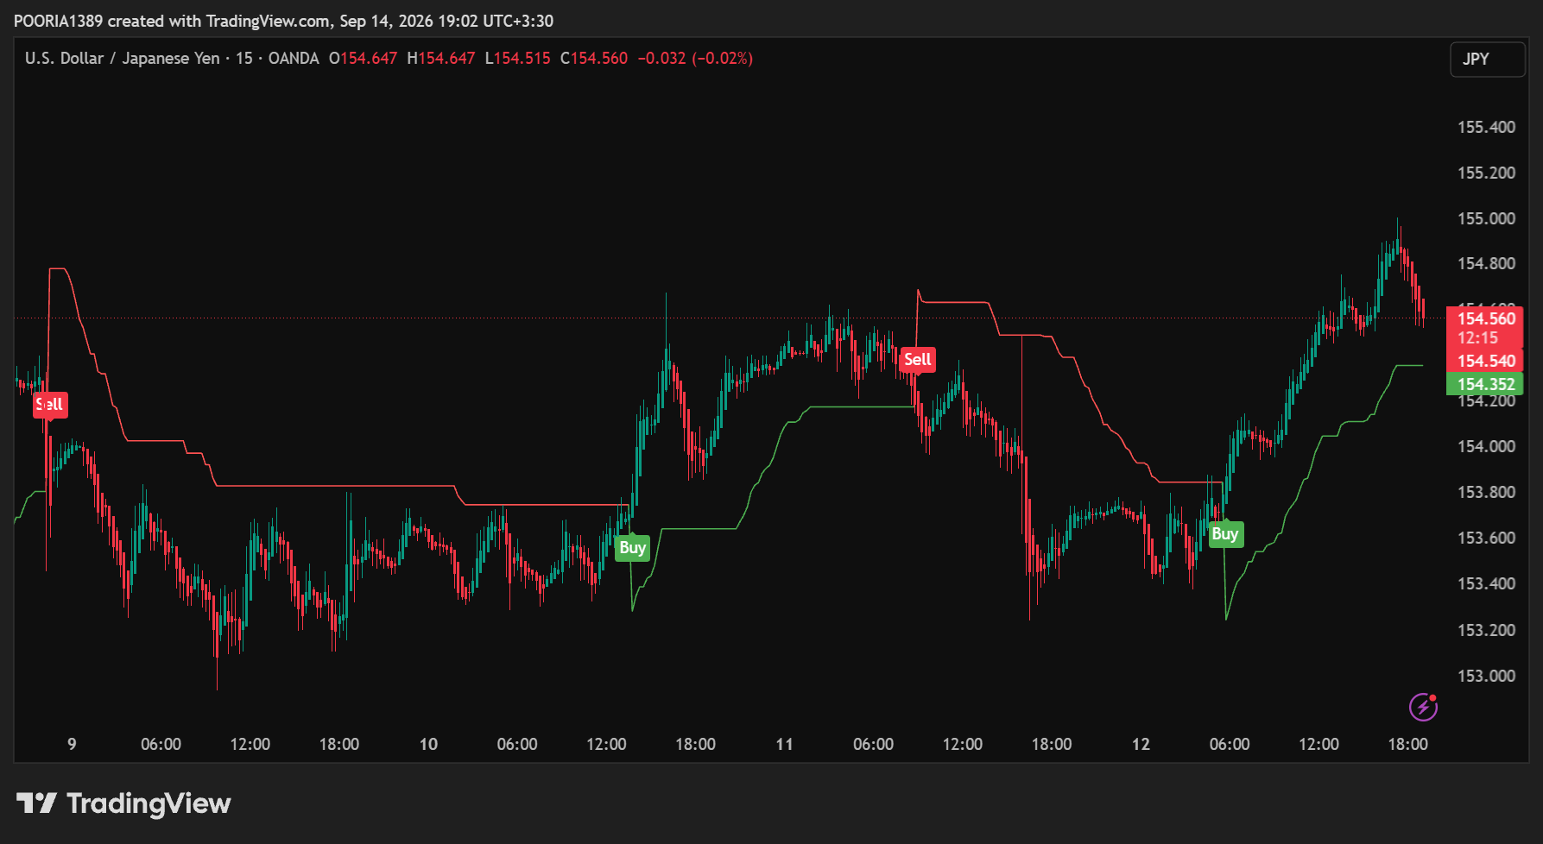
Task: Click the "154.800" price axis label
Action: [1486, 263]
